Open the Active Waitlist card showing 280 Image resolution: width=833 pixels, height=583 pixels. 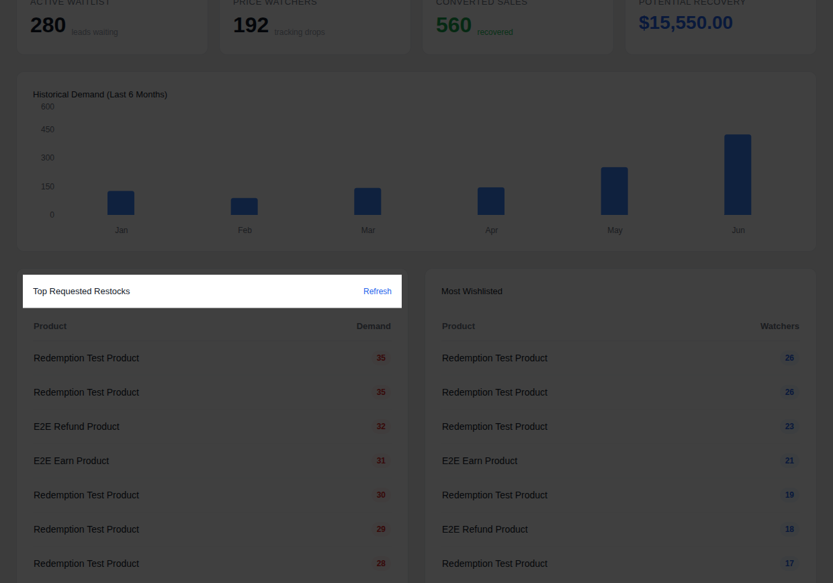pyautogui.click(x=112, y=26)
